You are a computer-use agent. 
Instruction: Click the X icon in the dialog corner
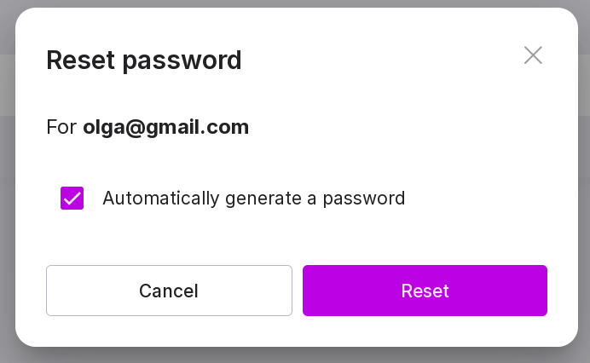533,55
